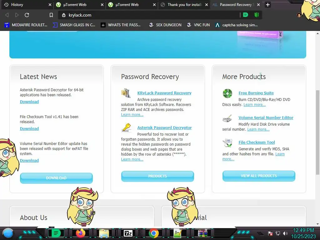Screen dimensions: 320x240
Task: Open captcha solving sim... bookmark
Action: [236, 25]
